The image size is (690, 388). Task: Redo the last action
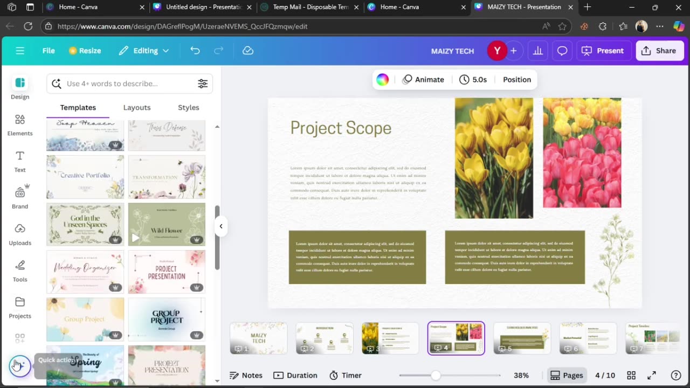click(219, 51)
